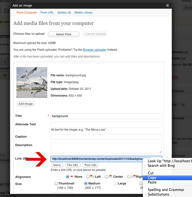
Task: Focus the Alternate Text field
Action: pos(106,125)
